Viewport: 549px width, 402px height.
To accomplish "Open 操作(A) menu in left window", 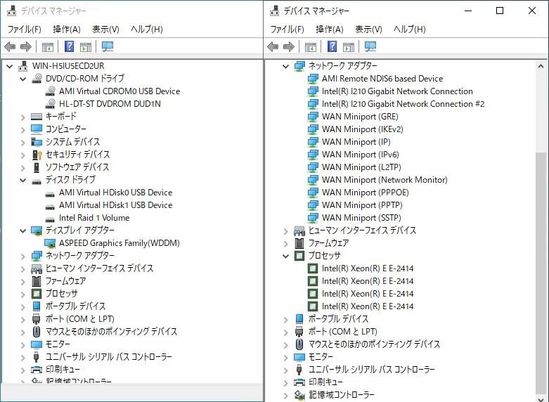I will (67, 30).
